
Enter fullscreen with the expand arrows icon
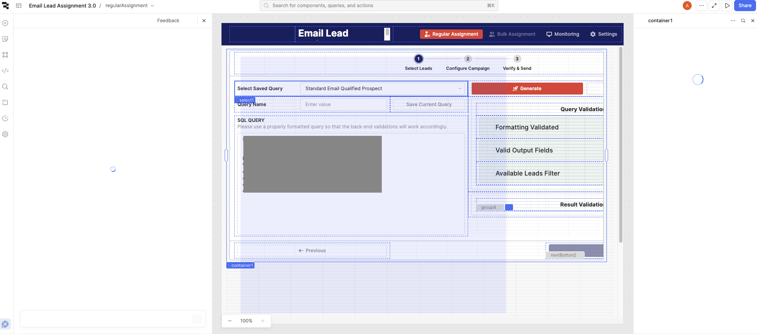pyautogui.click(x=714, y=6)
